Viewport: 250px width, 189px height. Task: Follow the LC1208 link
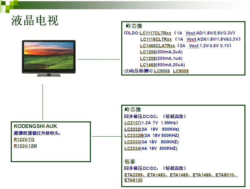point(148,58)
